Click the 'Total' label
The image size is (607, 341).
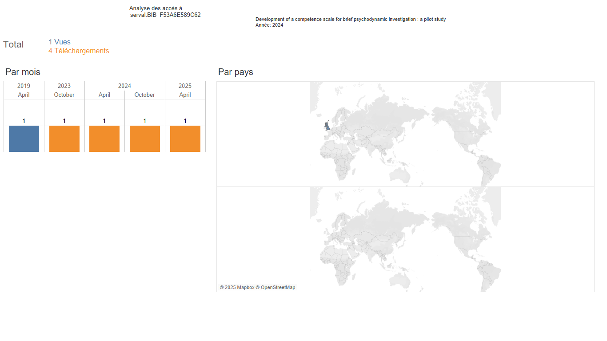(13, 44)
